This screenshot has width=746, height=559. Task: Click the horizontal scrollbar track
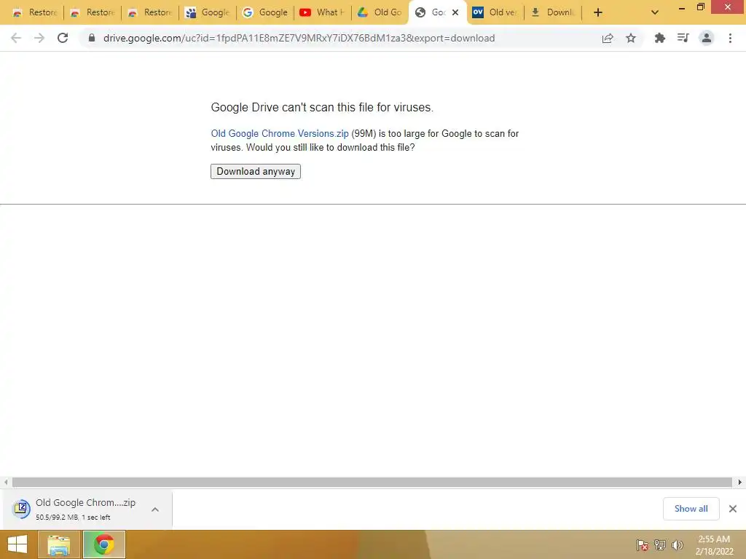pyautogui.click(x=372, y=482)
